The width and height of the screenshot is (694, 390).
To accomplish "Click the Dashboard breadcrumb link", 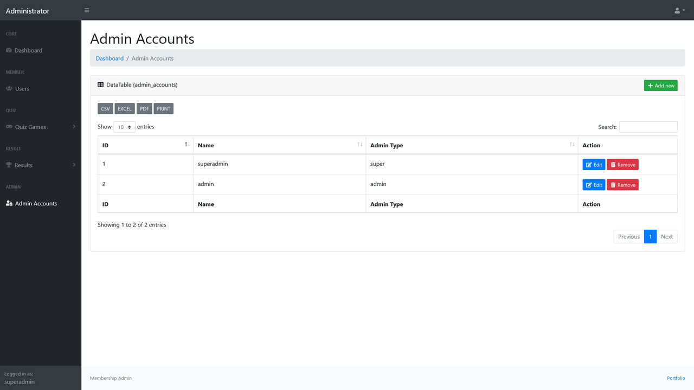I will coord(110,58).
